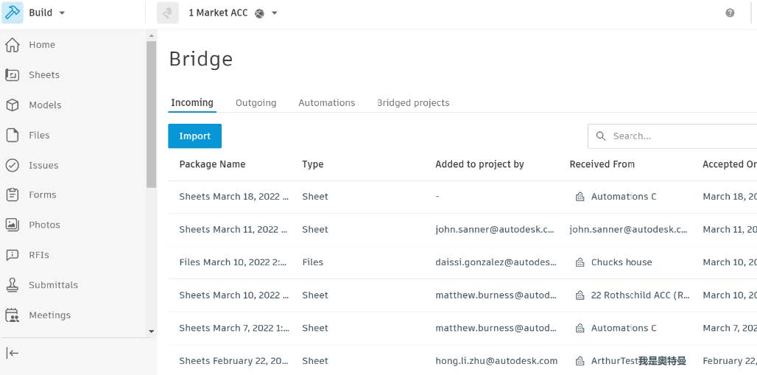Open RFIs from the sidebar menu
This screenshot has width=757, height=375.
tap(39, 255)
